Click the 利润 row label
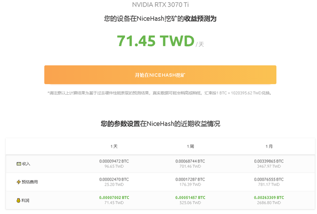This screenshot has height=214, width=317. [x=25, y=200]
